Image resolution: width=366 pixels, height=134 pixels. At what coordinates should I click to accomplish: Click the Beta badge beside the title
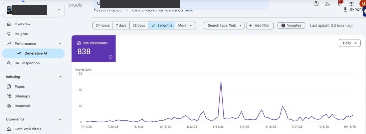[x=189, y=10]
